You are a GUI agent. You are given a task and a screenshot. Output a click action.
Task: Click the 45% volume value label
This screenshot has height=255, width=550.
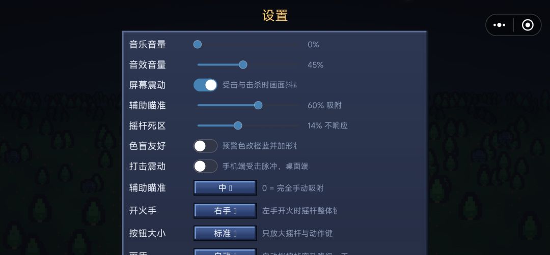point(315,65)
